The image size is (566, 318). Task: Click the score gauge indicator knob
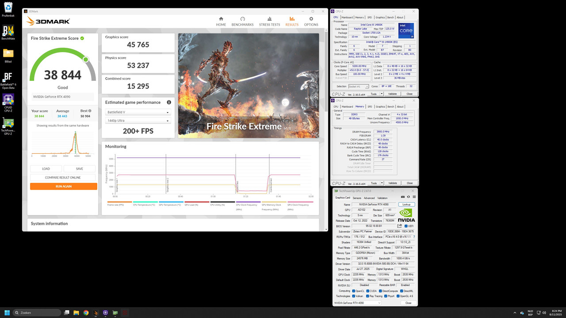pyautogui.click(x=86, y=59)
